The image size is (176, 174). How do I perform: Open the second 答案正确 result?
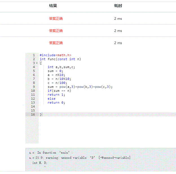[x=56, y=31]
